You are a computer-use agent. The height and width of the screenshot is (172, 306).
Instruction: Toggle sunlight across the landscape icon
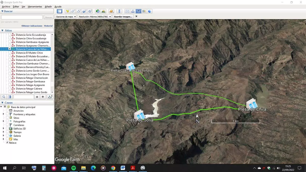tap(103, 11)
